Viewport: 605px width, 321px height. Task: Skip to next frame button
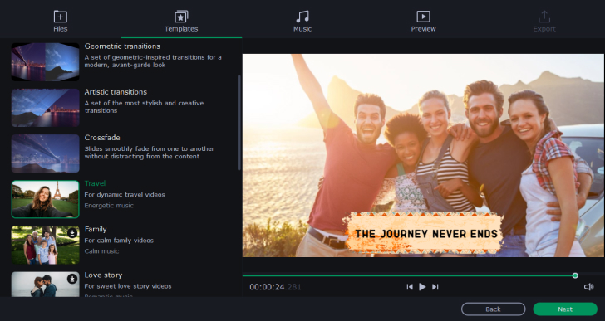tap(435, 287)
